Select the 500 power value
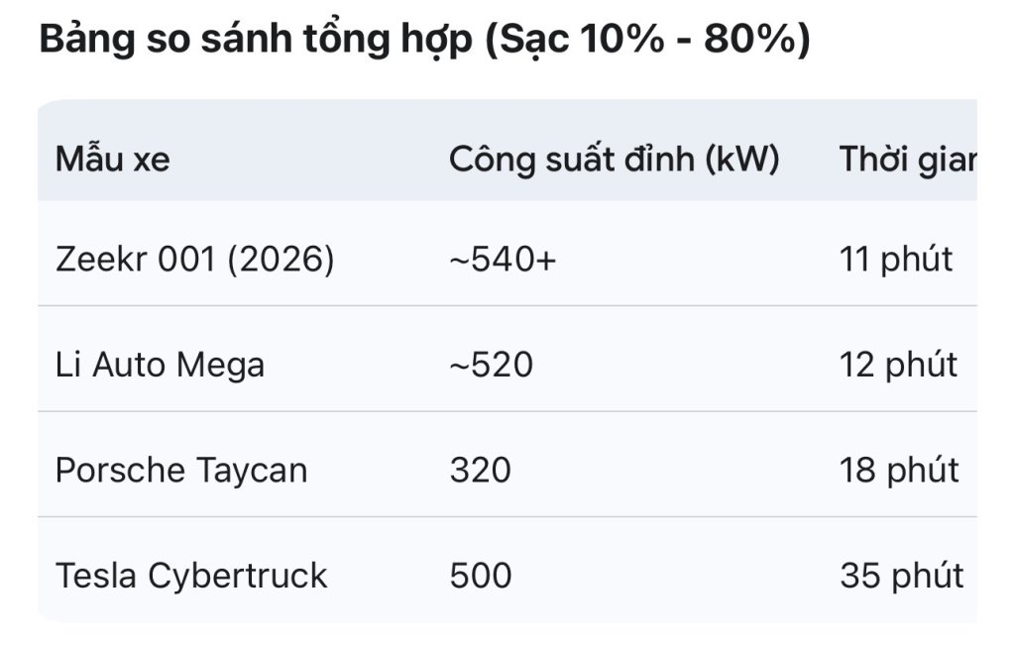Screen dimensions: 1015x645 (x=481, y=576)
